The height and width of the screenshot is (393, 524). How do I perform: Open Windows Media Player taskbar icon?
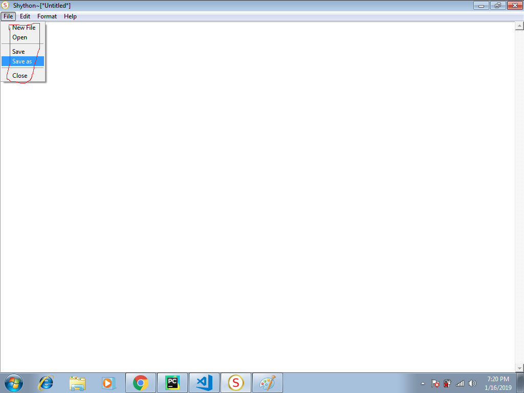[x=108, y=383]
